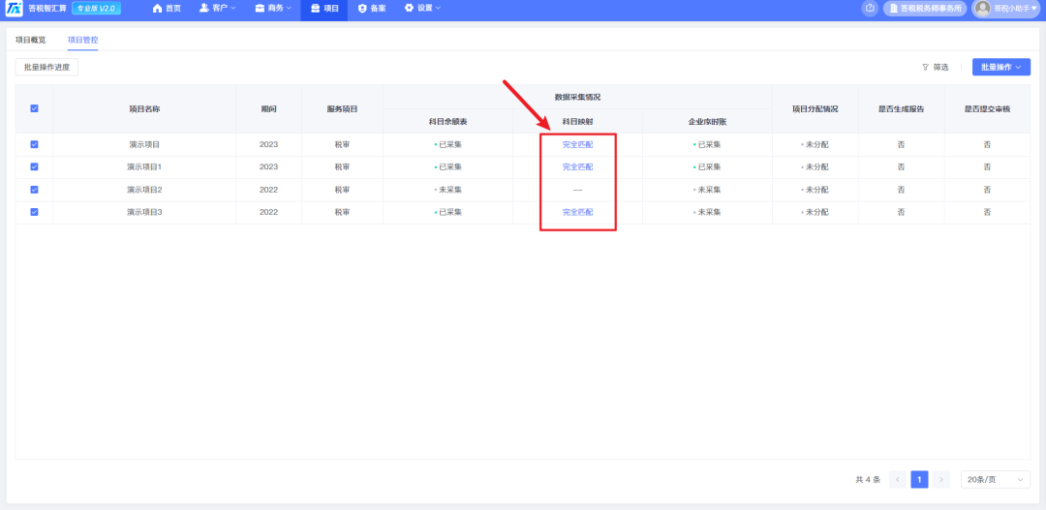This screenshot has width=1046, height=510.
Task: Expand the 设置 navigation menu
Action: point(422,9)
